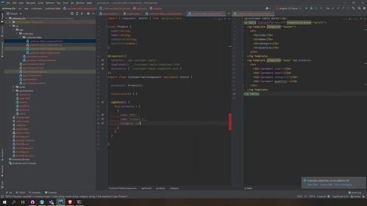
Task: Open the Window menu
Action: [80, 3]
